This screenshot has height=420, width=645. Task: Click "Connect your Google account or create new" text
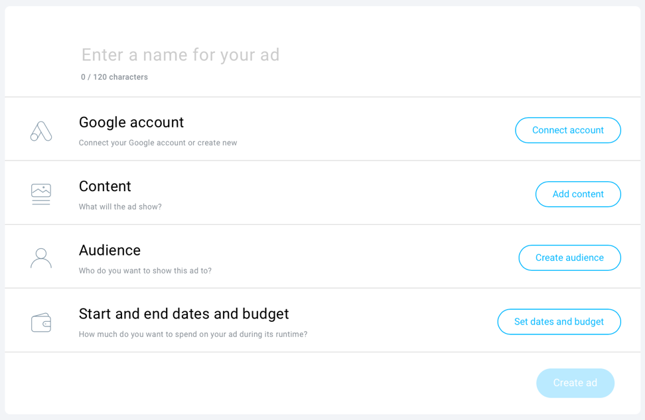click(158, 143)
